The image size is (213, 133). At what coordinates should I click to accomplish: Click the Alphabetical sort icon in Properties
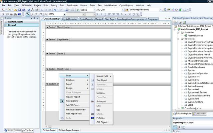click(179, 127)
